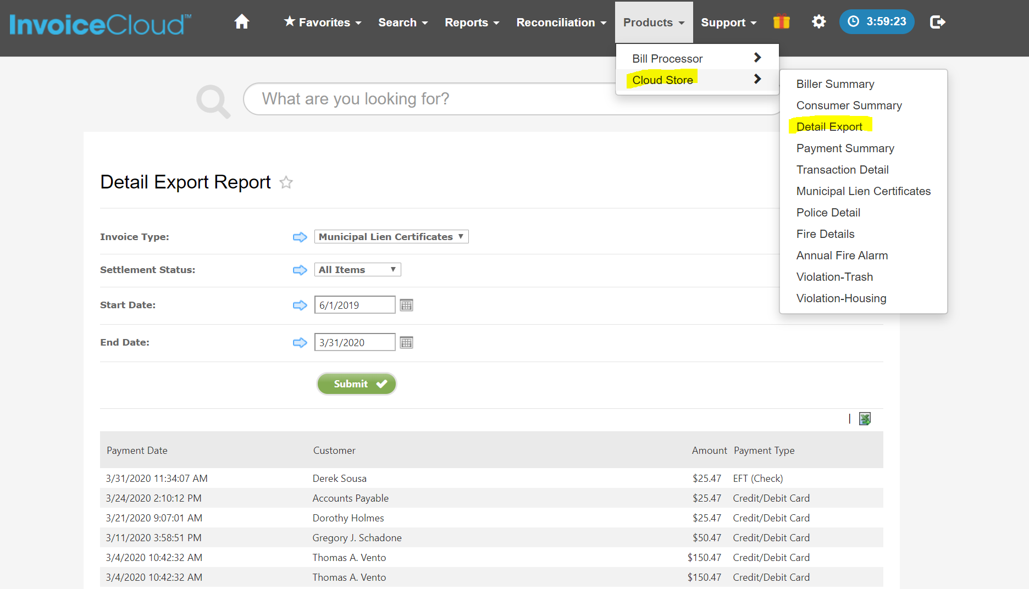Select Police Detail menu item
1029x589 pixels.
pyautogui.click(x=828, y=213)
